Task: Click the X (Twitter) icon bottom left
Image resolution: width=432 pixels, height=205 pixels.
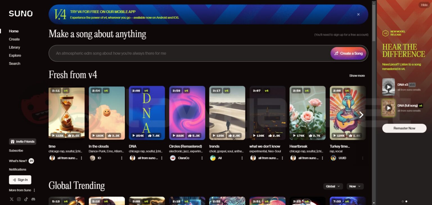Action: 12,199
